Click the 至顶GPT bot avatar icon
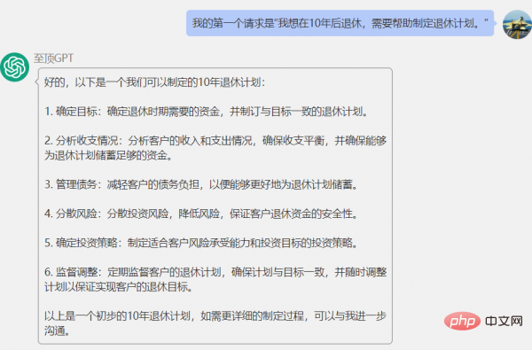Image resolution: width=532 pixels, height=350 pixels. pos(14,66)
